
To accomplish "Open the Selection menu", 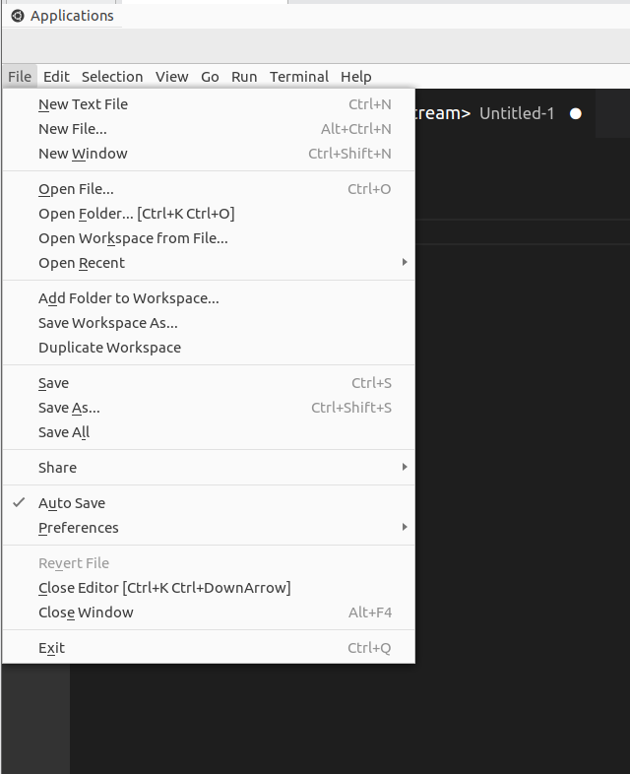I will 112,77.
